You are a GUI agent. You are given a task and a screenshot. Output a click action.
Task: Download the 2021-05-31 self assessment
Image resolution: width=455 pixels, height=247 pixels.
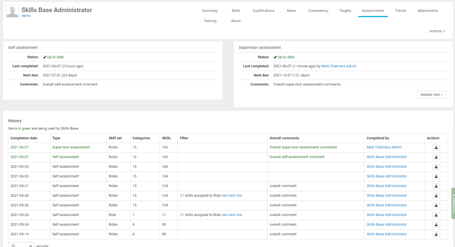coord(436,186)
